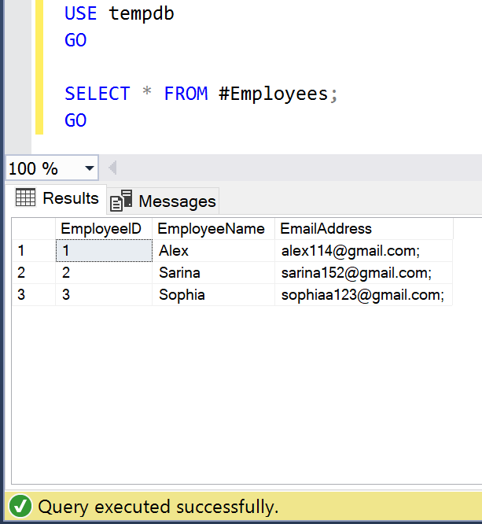Click the tempdb text in editor
Screen dimensions: 482x524
click(142, 13)
